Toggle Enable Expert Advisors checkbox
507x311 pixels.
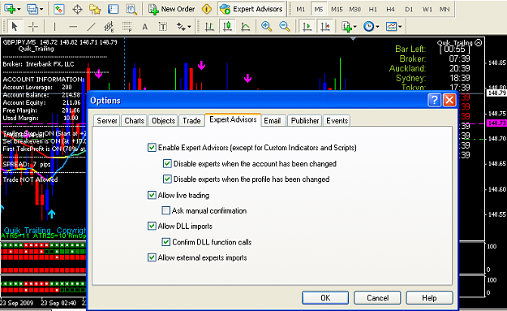152,148
